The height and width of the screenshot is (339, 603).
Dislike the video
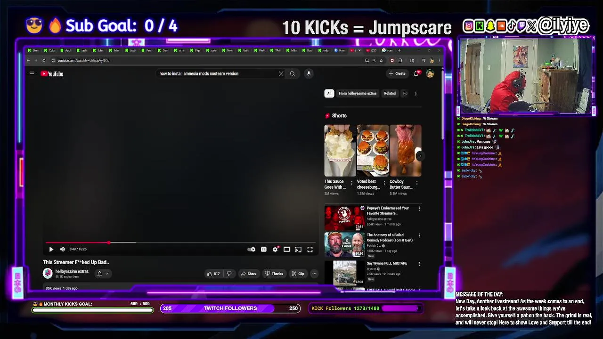click(x=229, y=274)
